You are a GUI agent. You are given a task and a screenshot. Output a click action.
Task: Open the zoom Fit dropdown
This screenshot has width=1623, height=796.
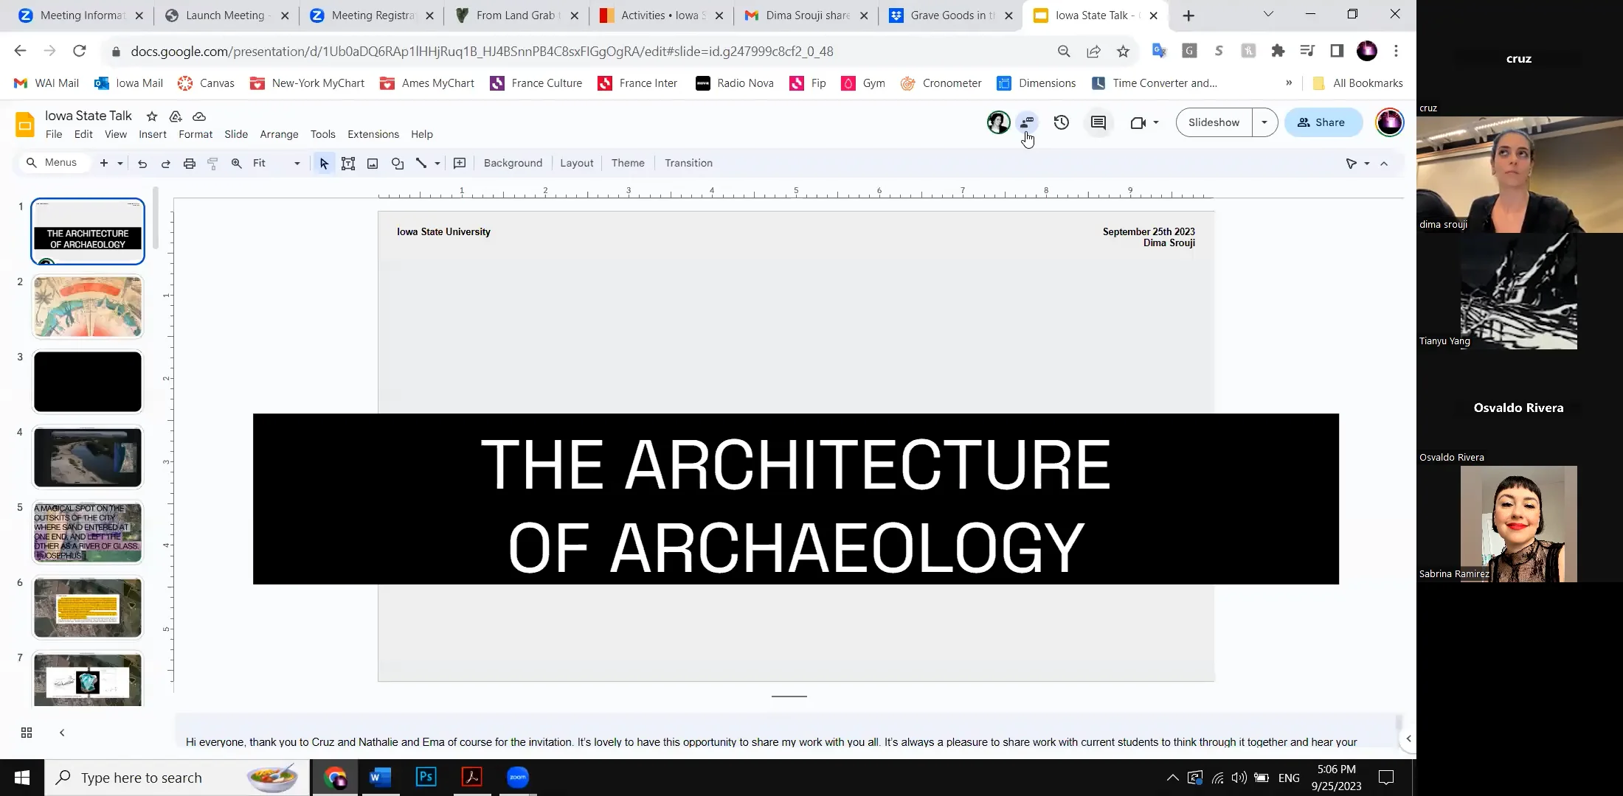pos(296,163)
